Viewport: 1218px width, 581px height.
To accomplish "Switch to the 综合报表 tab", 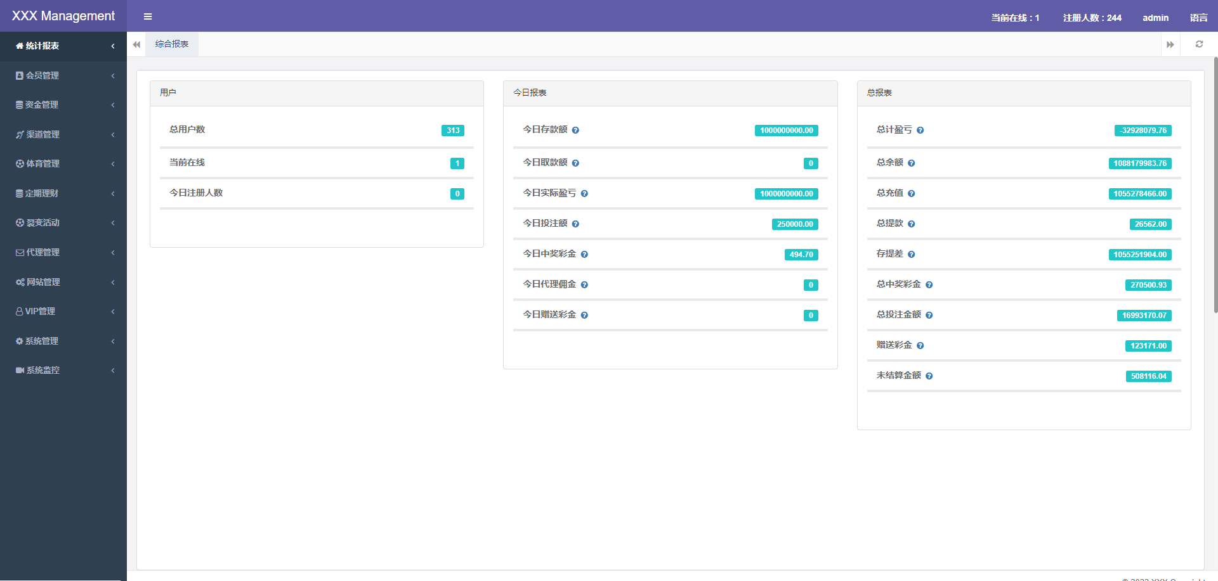I will click(172, 44).
